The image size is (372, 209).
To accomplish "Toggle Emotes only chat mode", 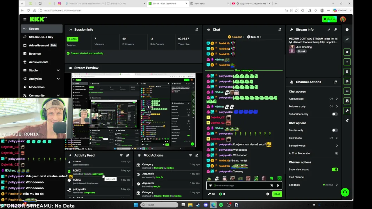I will (x=335, y=130).
